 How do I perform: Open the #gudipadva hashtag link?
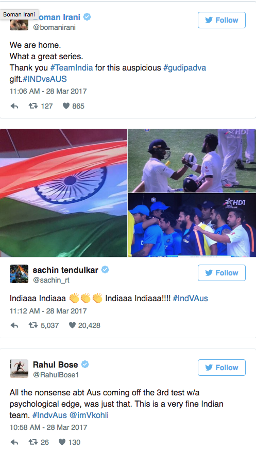(185, 68)
